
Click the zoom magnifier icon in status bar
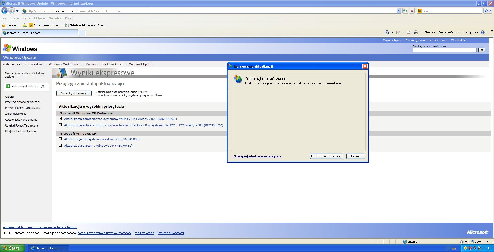(473, 242)
